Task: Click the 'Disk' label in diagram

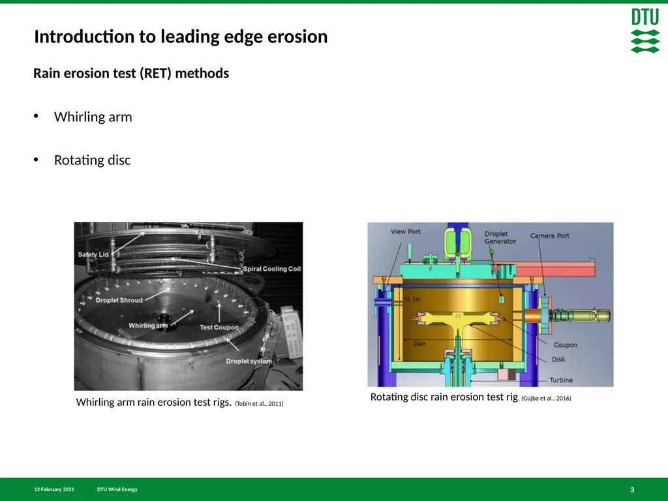Action: [x=558, y=359]
